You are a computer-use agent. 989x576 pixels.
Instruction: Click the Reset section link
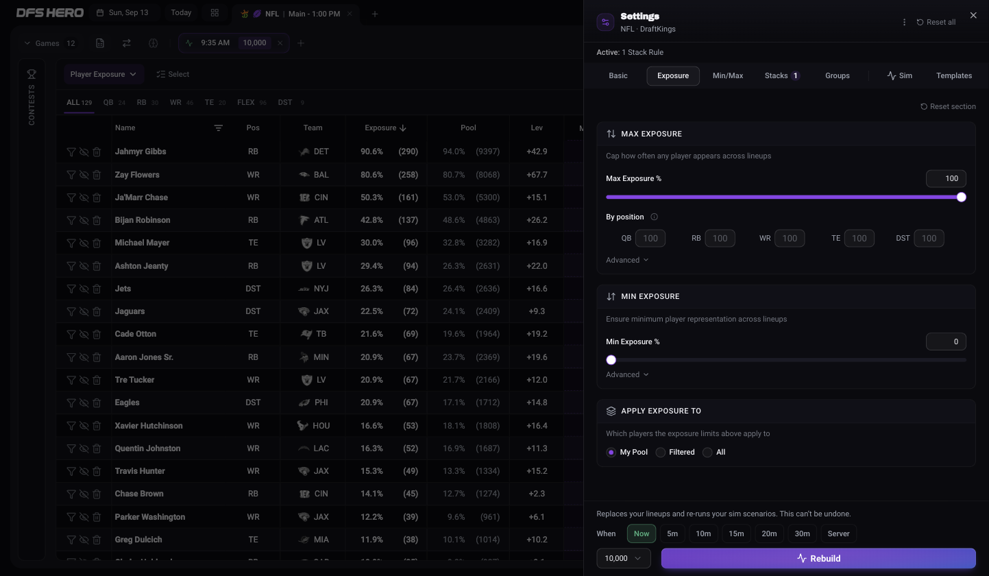pyautogui.click(x=948, y=106)
